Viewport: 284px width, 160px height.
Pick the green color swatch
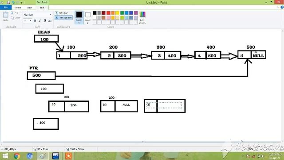(x=122, y=13)
